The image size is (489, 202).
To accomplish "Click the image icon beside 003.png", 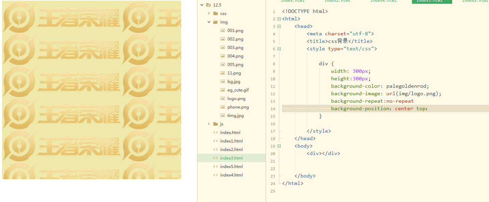I will click(223, 48).
